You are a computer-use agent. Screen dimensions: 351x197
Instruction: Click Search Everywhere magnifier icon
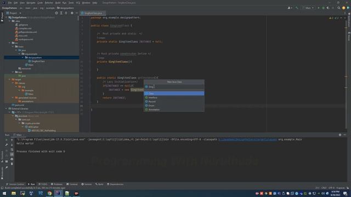339,8
